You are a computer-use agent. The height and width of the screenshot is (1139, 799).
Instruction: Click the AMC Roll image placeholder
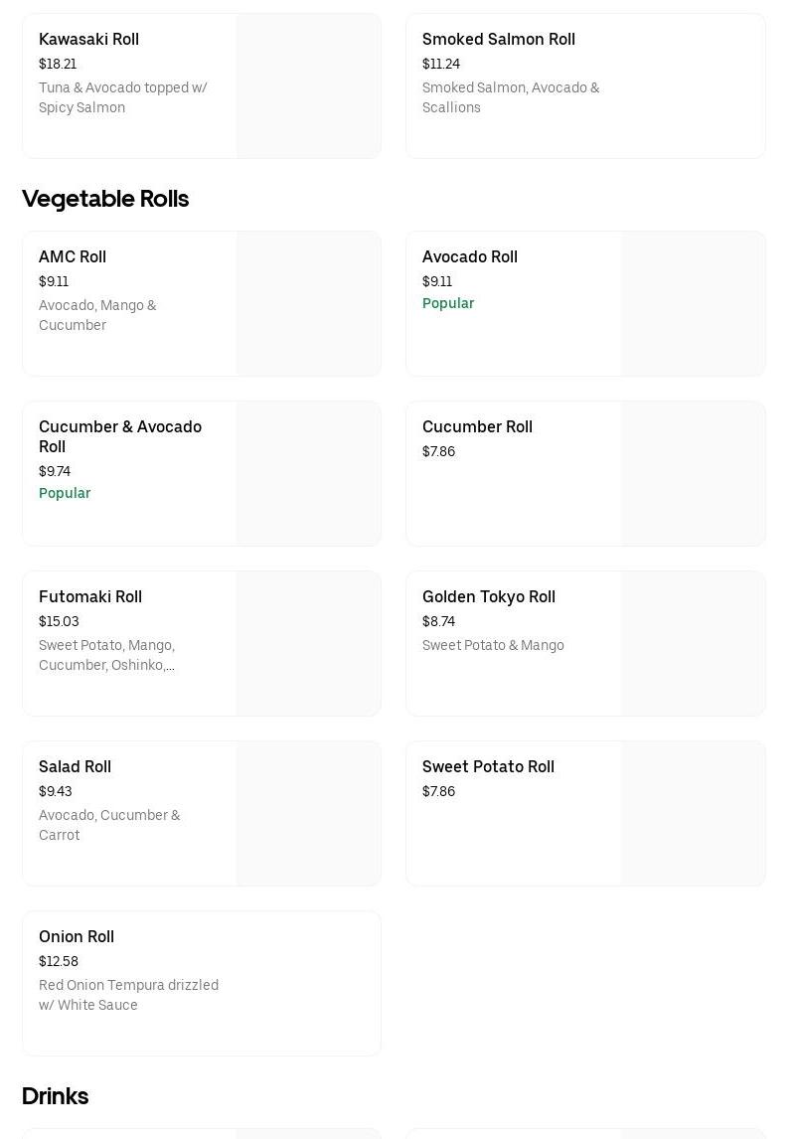pos(308,304)
